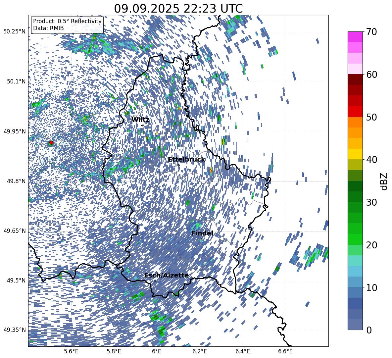The height and width of the screenshot is (358, 392).
Task: Click the colorbar tick label 10
Action: click(371, 287)
